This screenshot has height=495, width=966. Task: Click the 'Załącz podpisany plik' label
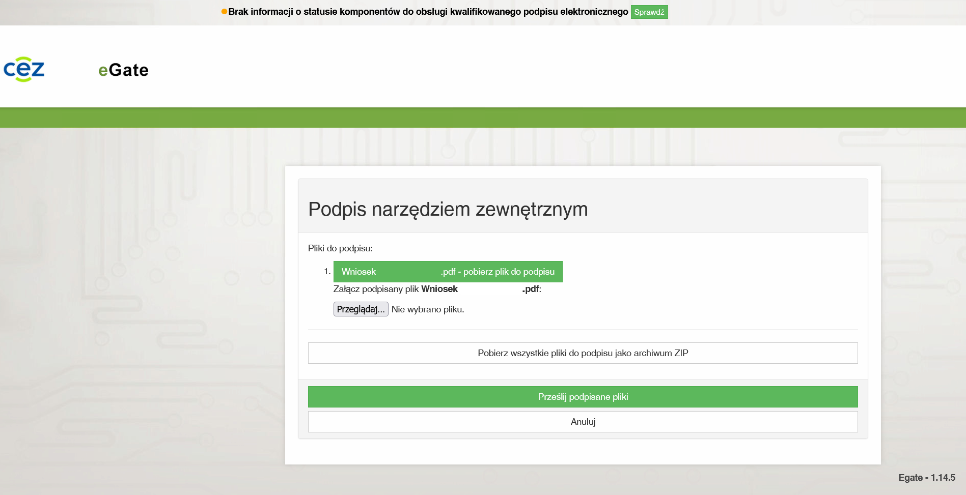[376, 289]
